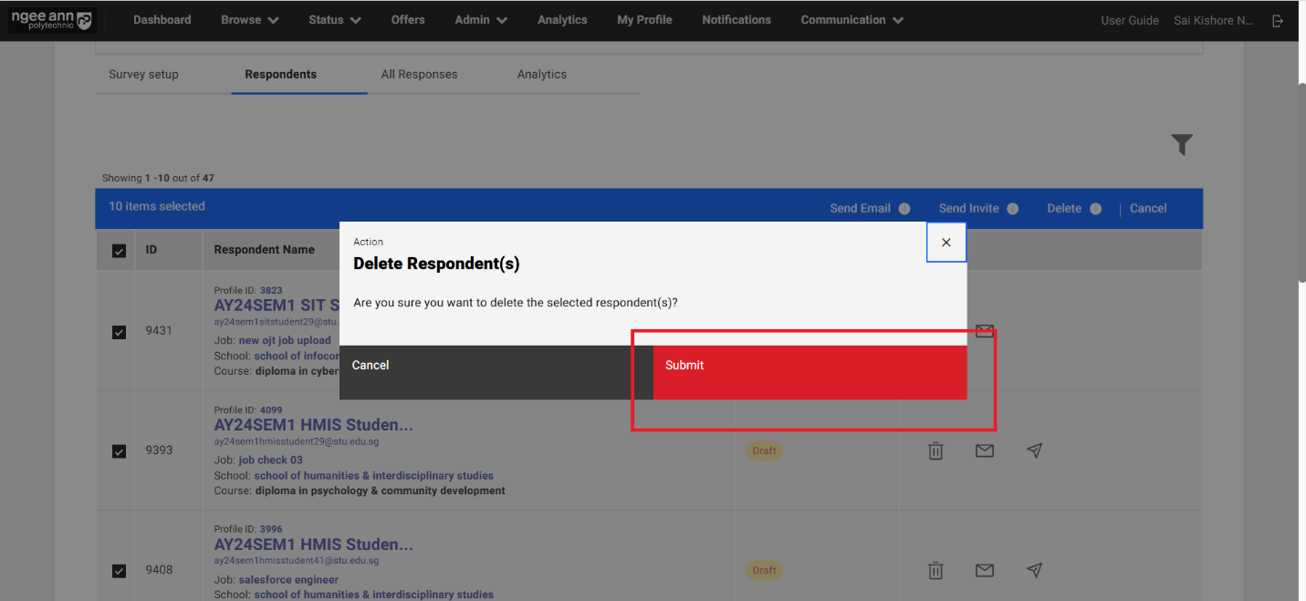The width and height of the screenshot is (1306, 601).
Task: Switch to the All Responses tab
Action: tap(419, 75)
